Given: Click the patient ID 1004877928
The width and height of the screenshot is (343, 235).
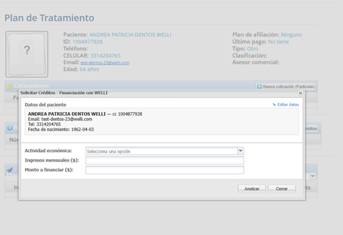Looking at the screenshot, I should [x=87, y=42].
